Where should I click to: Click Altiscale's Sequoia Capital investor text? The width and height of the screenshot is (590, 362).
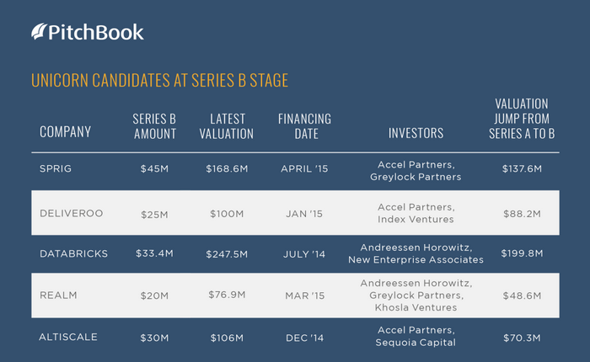(x=416, y=343)
